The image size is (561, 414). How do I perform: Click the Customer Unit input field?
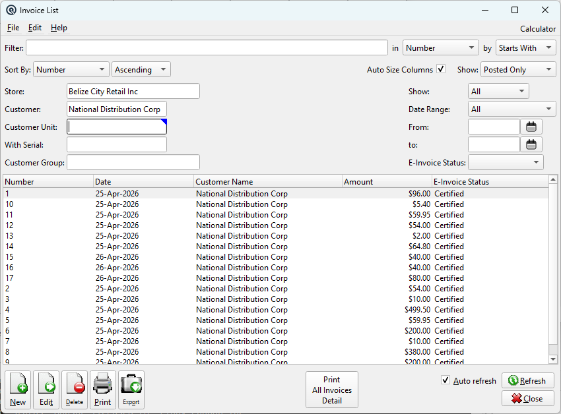point(117,127)
